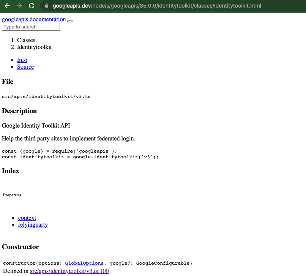Viewport: 306px width, 276px height.
Task: Open the googleapis documentation link
Action: coord(34,19)
